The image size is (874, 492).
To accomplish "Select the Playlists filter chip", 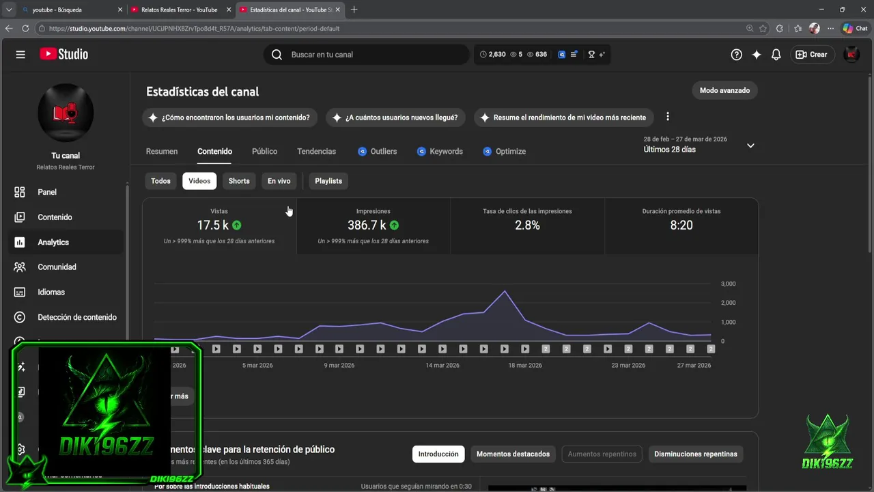I will pos(328,181).
